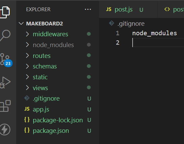Click the braces icon beside package.json

coord(27,130)
